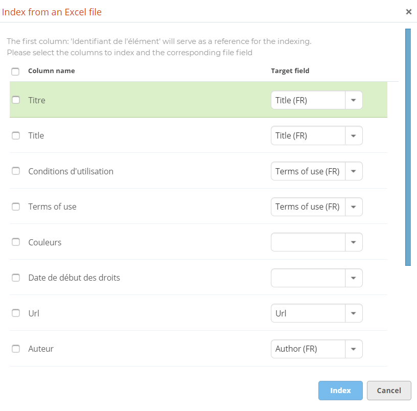This screenshot has height=411, width=417.
Task: Open Author (FR) dropdown for Auteur
Action: click(354, 349)
